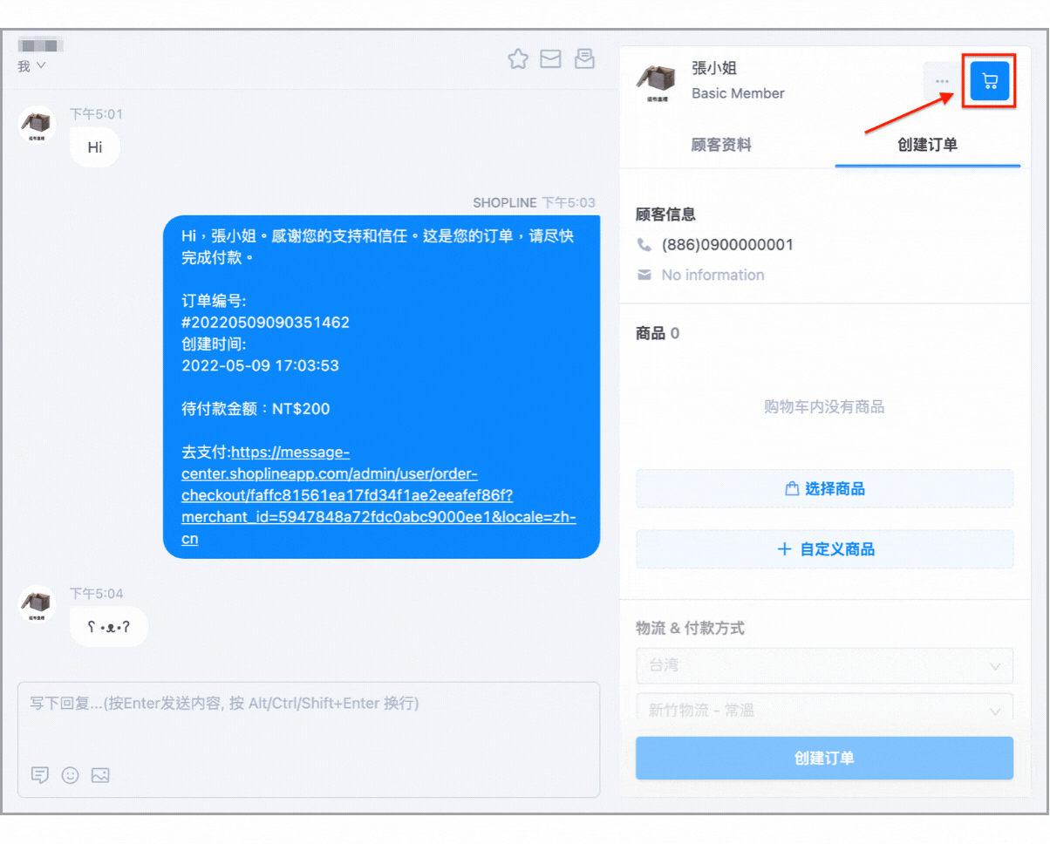This screenshot has height=844, width=1050.
Task: Click the open envelope icon
Action: coord(584,58)
